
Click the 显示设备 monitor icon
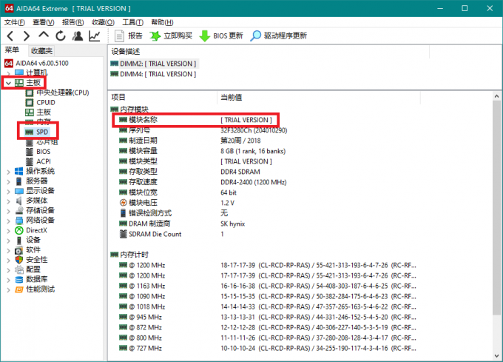click(19, 191)
